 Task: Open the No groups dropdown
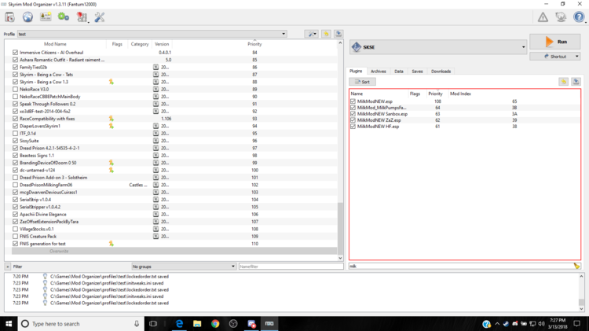pos(184,267)
